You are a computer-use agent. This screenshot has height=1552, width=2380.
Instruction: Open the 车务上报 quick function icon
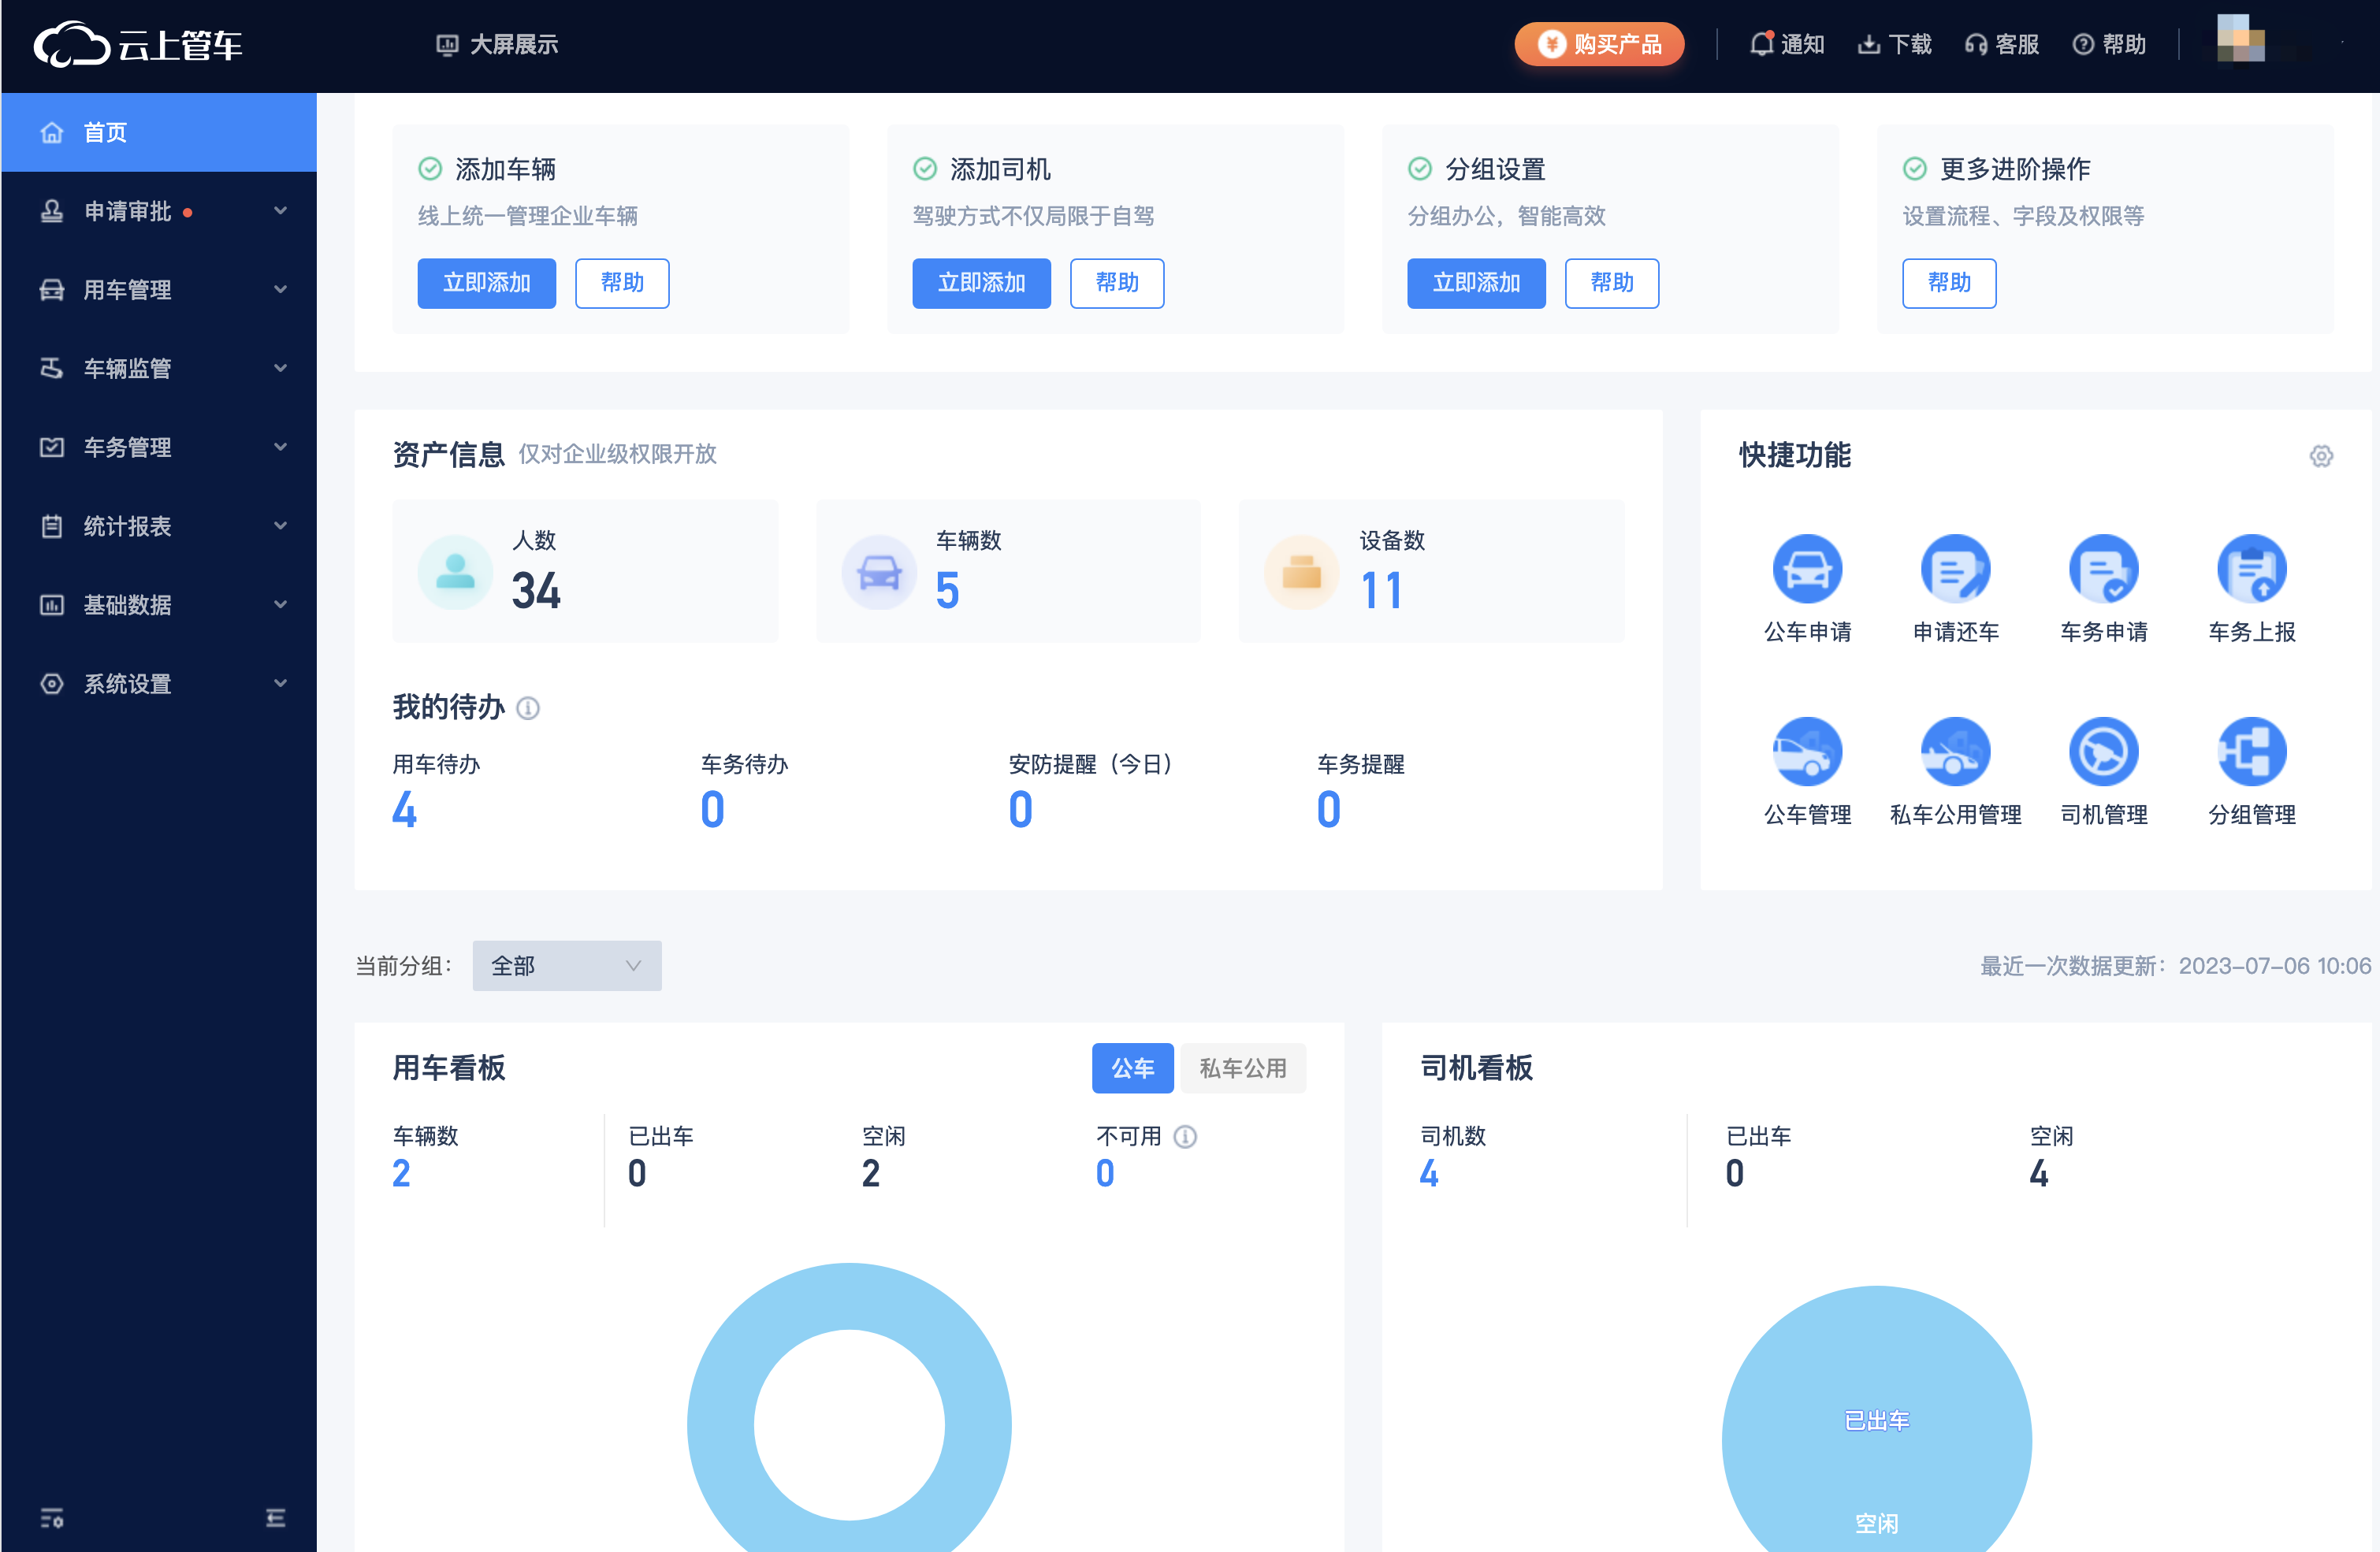(2251, 569)
